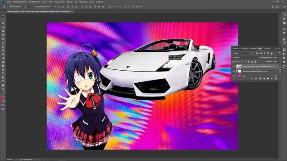Select the Move tool

click(3, 16)
